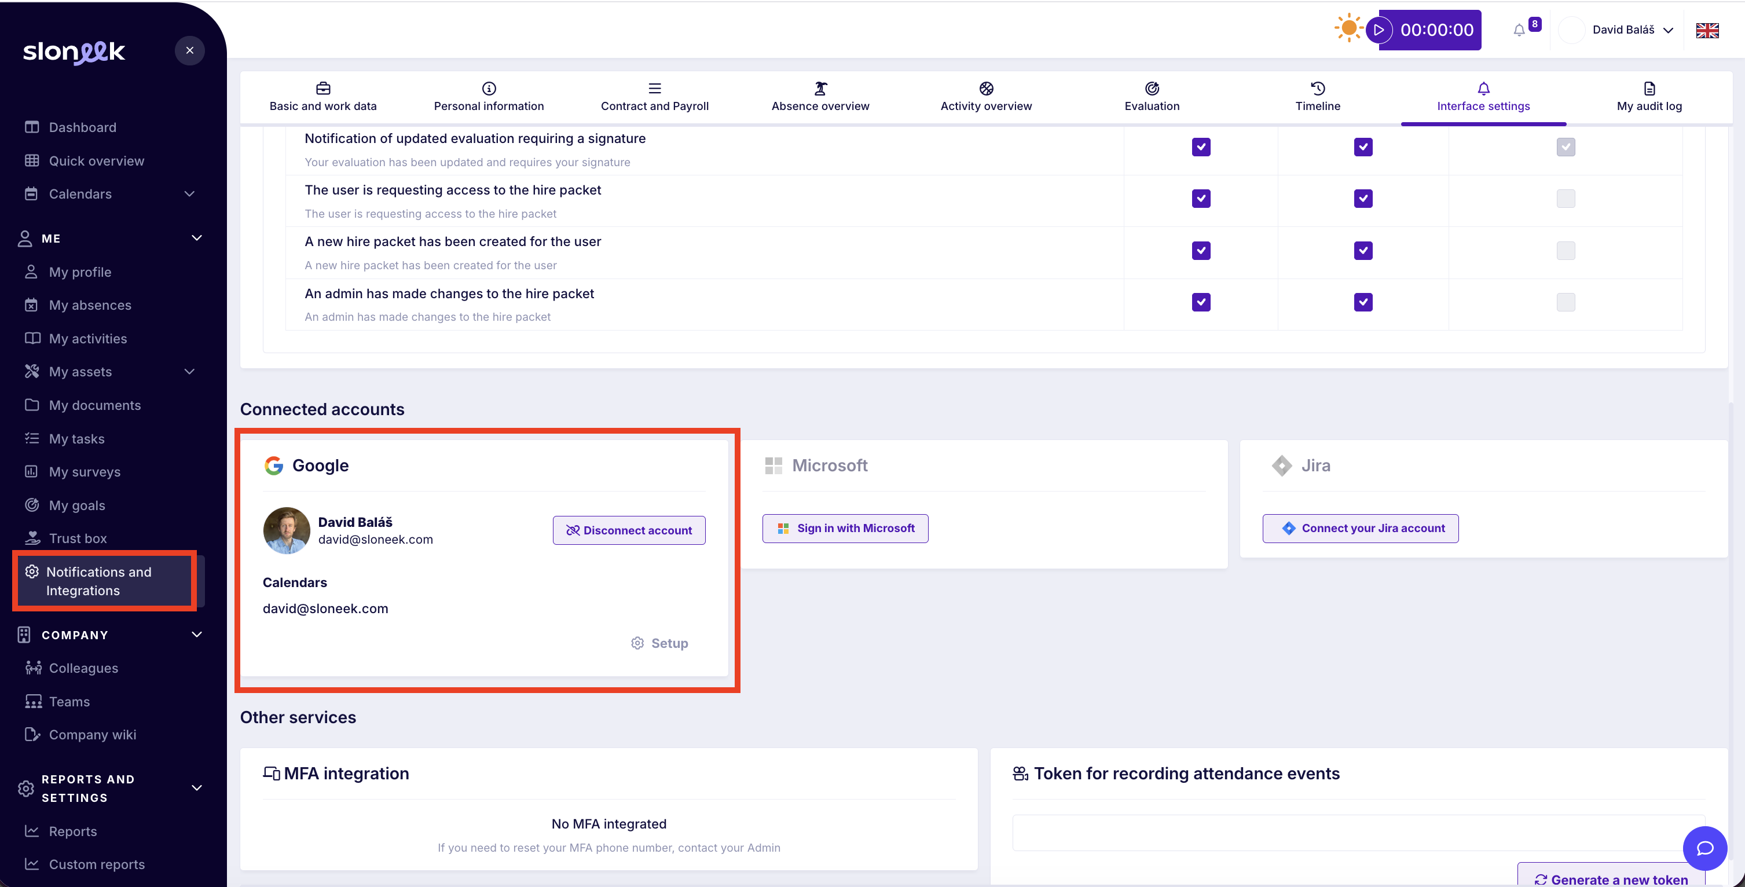The image size is (1745, 887).
Task: Go to the Contract and Payroll tab
Action: (x=654, y=98)
